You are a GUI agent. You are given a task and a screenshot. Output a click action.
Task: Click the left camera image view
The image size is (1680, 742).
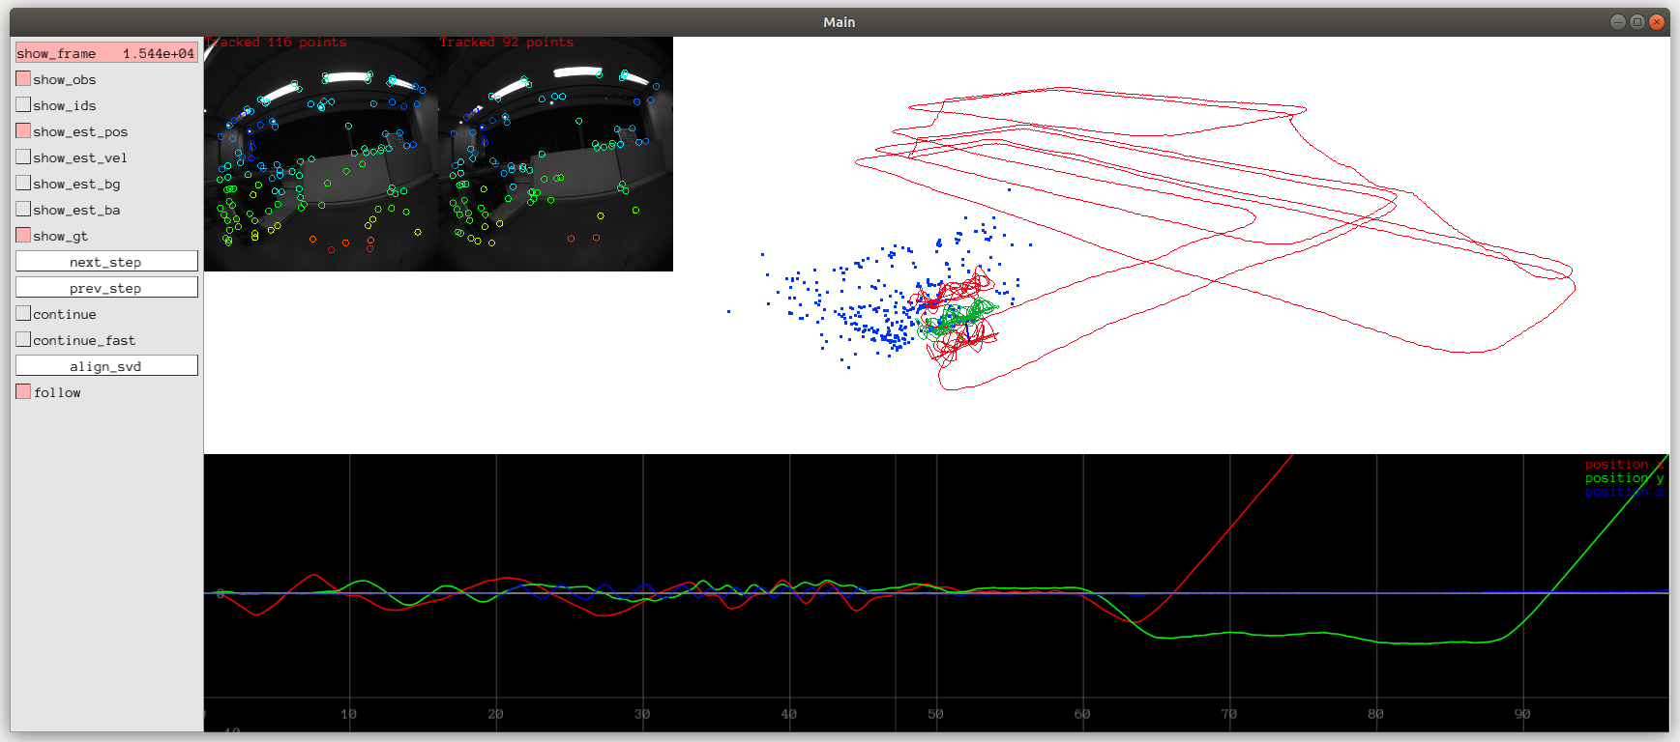pos(321,155)
